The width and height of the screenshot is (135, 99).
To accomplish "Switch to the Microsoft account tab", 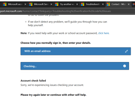I will [x=15, y=4].
